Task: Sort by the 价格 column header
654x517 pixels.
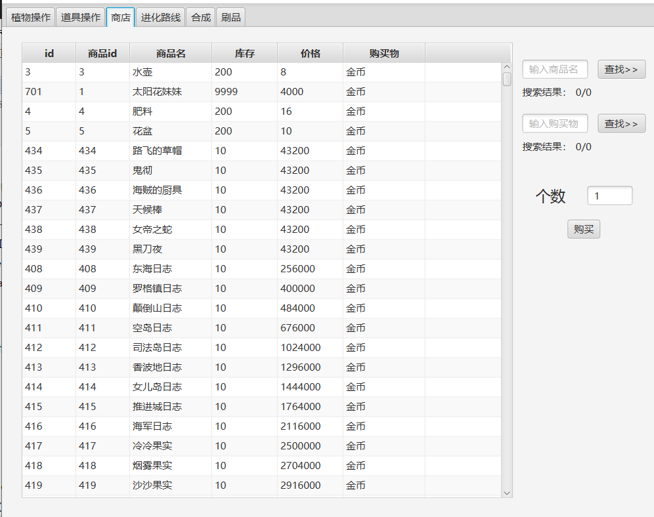Action: coord(311,53)
